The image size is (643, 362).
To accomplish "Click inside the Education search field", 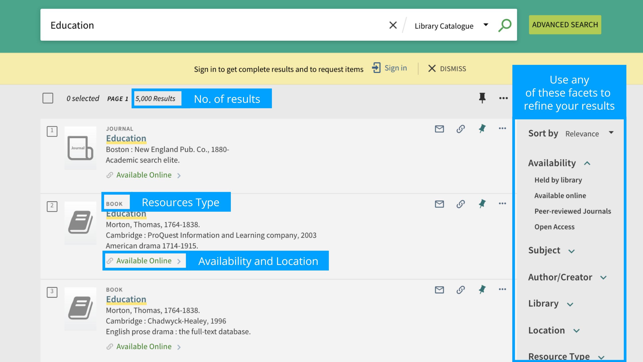I will 201,25.
